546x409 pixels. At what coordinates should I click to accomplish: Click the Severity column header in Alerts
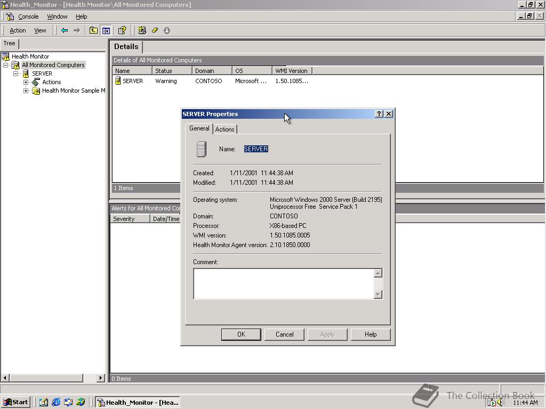coord(130,219)
